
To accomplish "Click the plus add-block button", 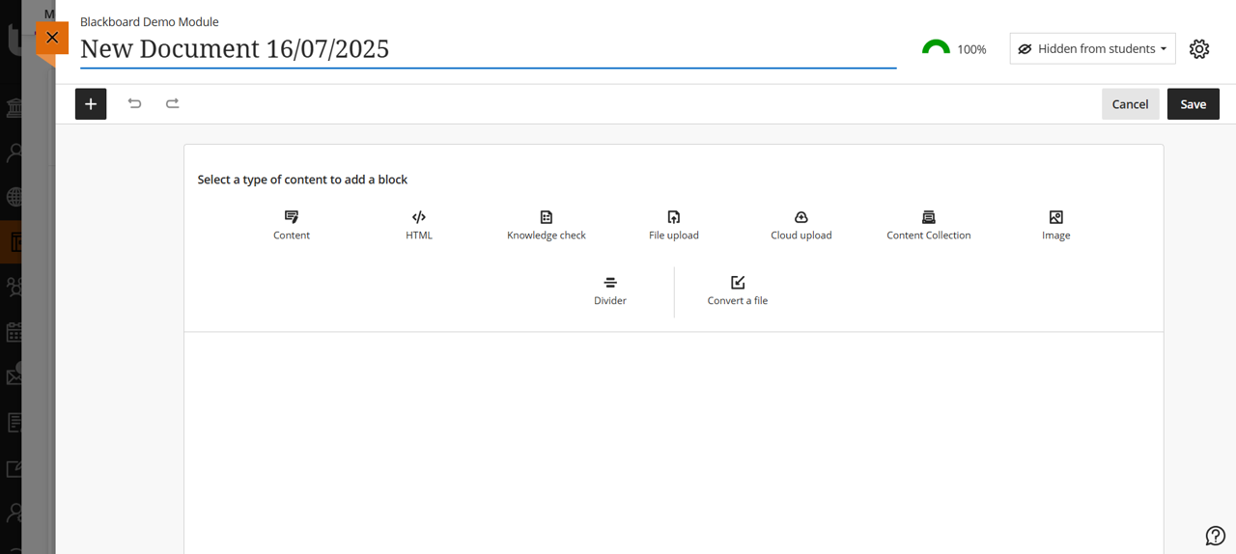I will pyautogui.click(x=91, y=104).
